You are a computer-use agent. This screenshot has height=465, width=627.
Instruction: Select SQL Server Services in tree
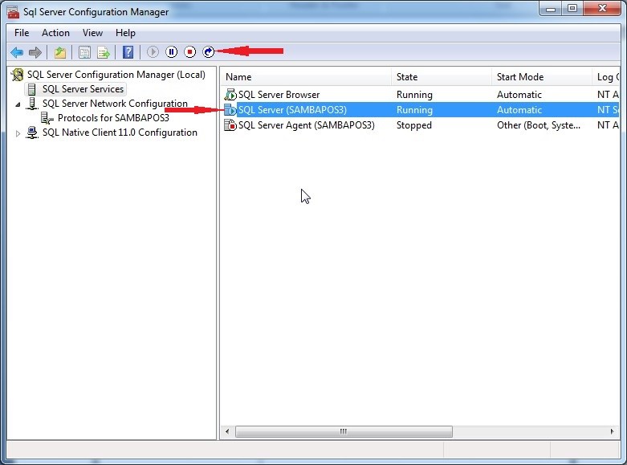pyautogui.click(x=83, y=89)
